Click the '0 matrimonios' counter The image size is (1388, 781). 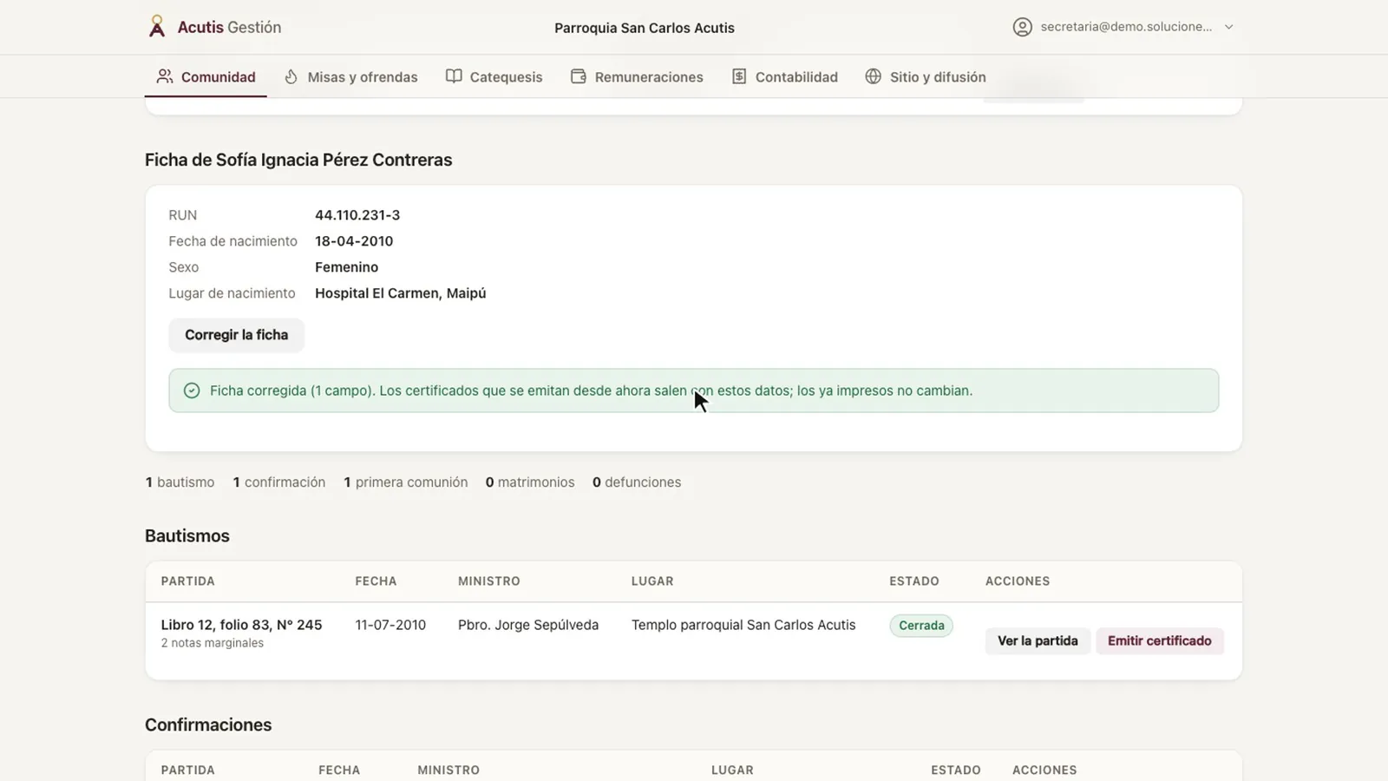[530, 482]
